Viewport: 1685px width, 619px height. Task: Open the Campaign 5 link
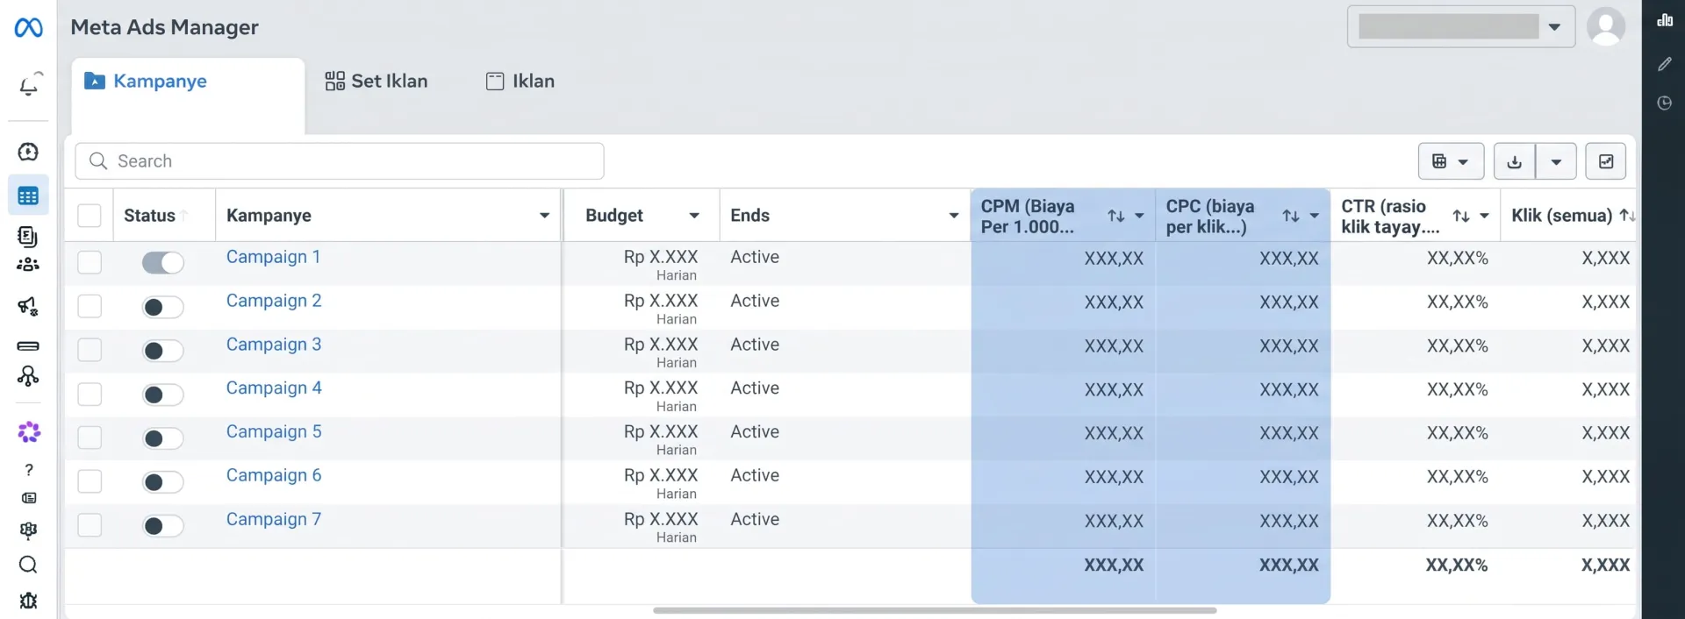point(274,431)
